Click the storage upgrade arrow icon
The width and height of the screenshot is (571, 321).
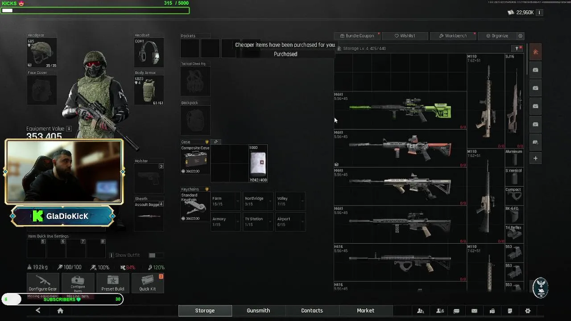(x=517, y=48)
